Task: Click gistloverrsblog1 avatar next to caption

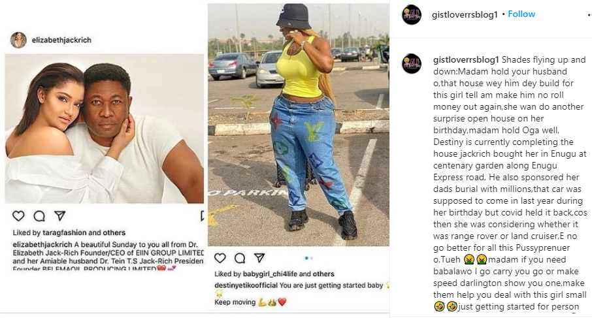Action: 411,63
